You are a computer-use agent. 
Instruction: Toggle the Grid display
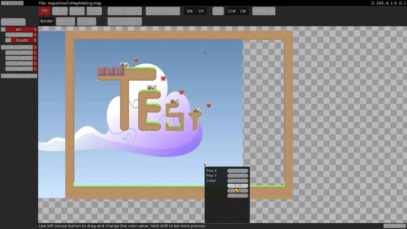click(87, 21)
